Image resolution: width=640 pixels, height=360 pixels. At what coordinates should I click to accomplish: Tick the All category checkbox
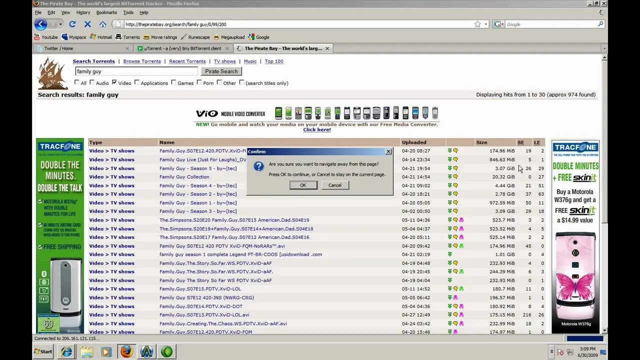[77, 82]
